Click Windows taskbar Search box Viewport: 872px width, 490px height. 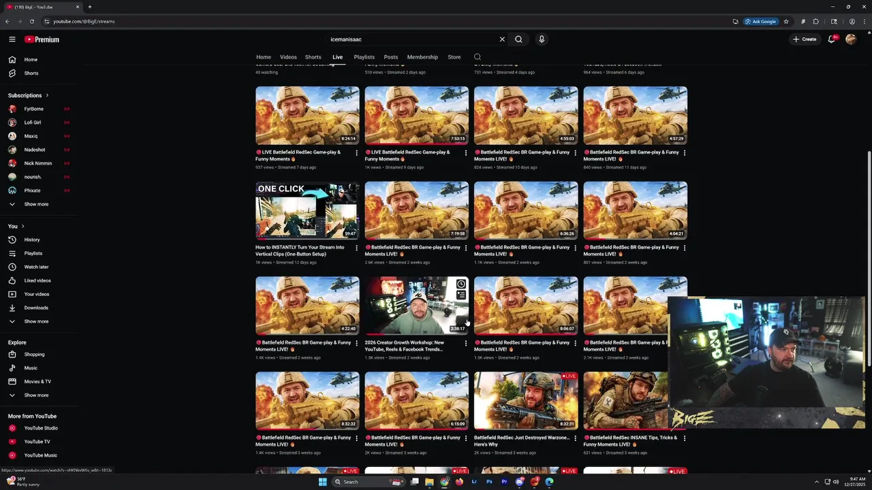coord(368,482)
